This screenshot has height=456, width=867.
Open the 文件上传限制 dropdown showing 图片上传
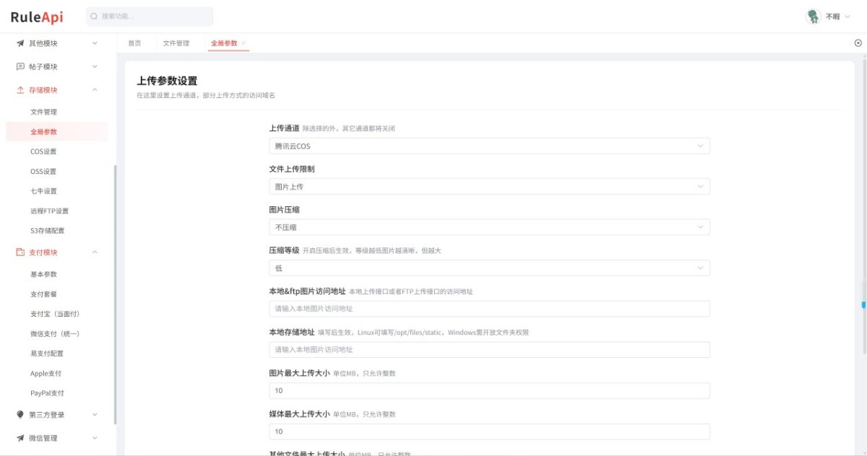tap(489, 187)
